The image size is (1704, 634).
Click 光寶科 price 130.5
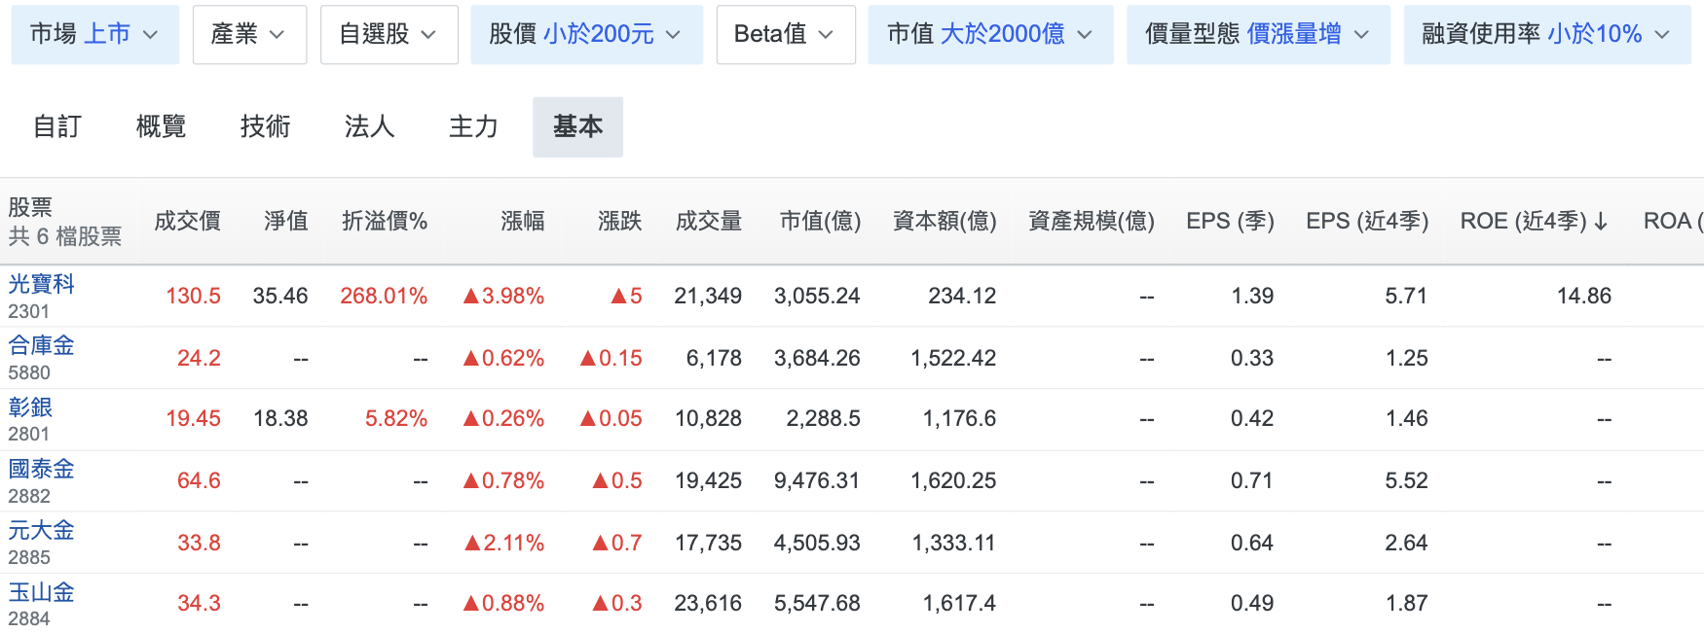(x=193, y=296)
